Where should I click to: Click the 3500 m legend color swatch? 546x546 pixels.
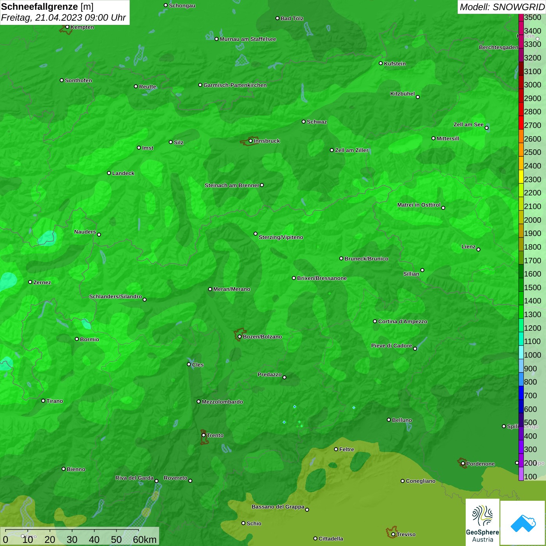click(521, 18)
